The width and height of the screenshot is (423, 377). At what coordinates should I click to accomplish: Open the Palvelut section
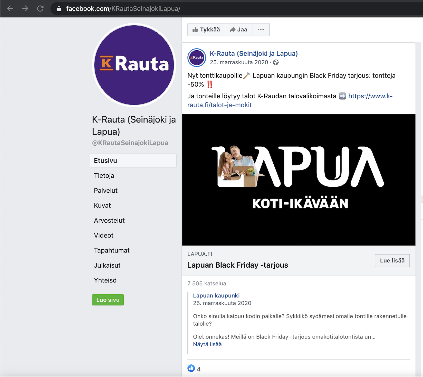[106, 191]
